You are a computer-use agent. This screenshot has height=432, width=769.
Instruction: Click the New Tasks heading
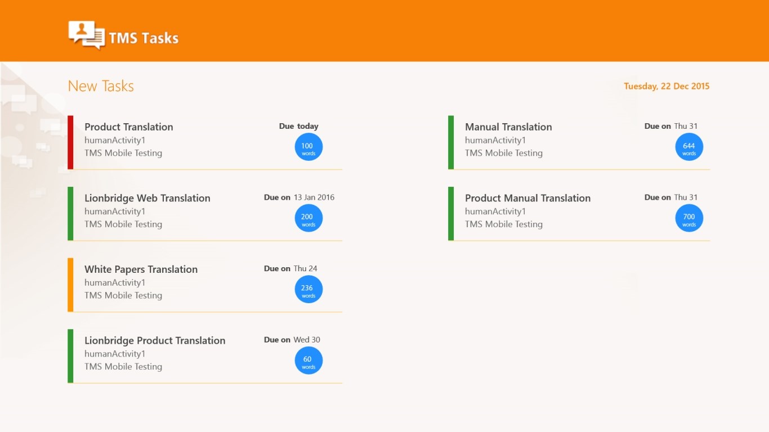pyautogui.click(x=101, y=86)
